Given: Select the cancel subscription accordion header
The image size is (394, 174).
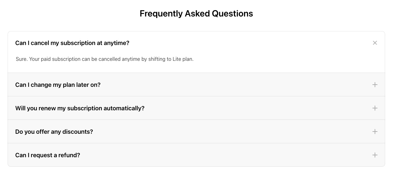Looking at the screenshot, I should pyautogui.click(x=196, y=43).
